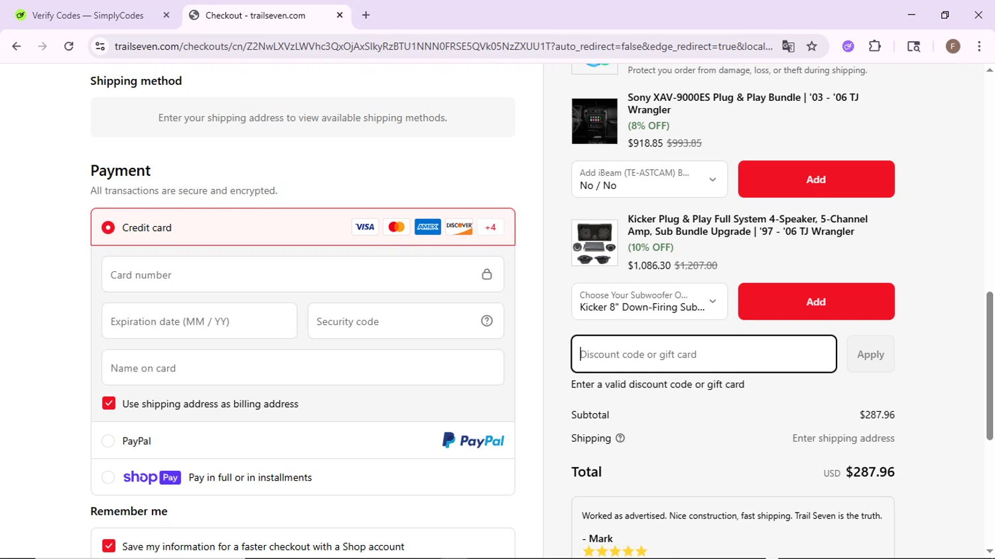Click the $918.85 Sony bundle price

point(645,143)
